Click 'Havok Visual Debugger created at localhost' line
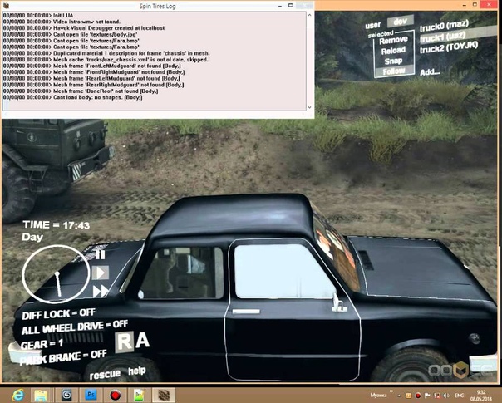Viewport: 502px width, 403px height. tap(84, 28)
